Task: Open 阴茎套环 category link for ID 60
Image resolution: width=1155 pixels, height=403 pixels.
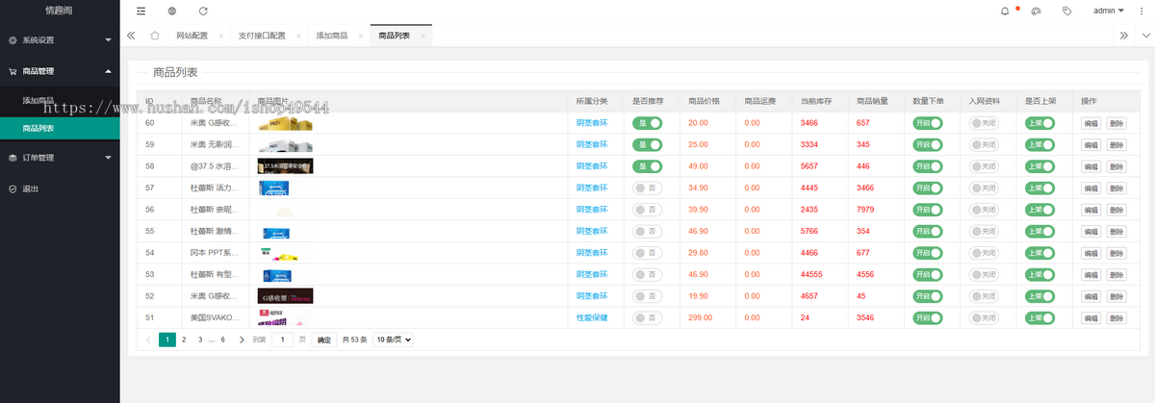Action: [x=592, y=123]
